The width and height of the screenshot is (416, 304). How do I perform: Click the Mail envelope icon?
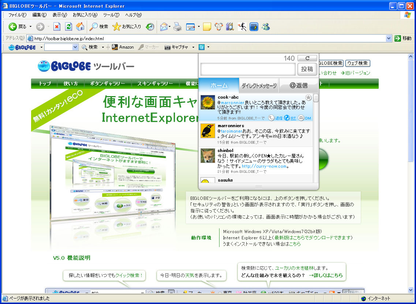click(164, 27)
